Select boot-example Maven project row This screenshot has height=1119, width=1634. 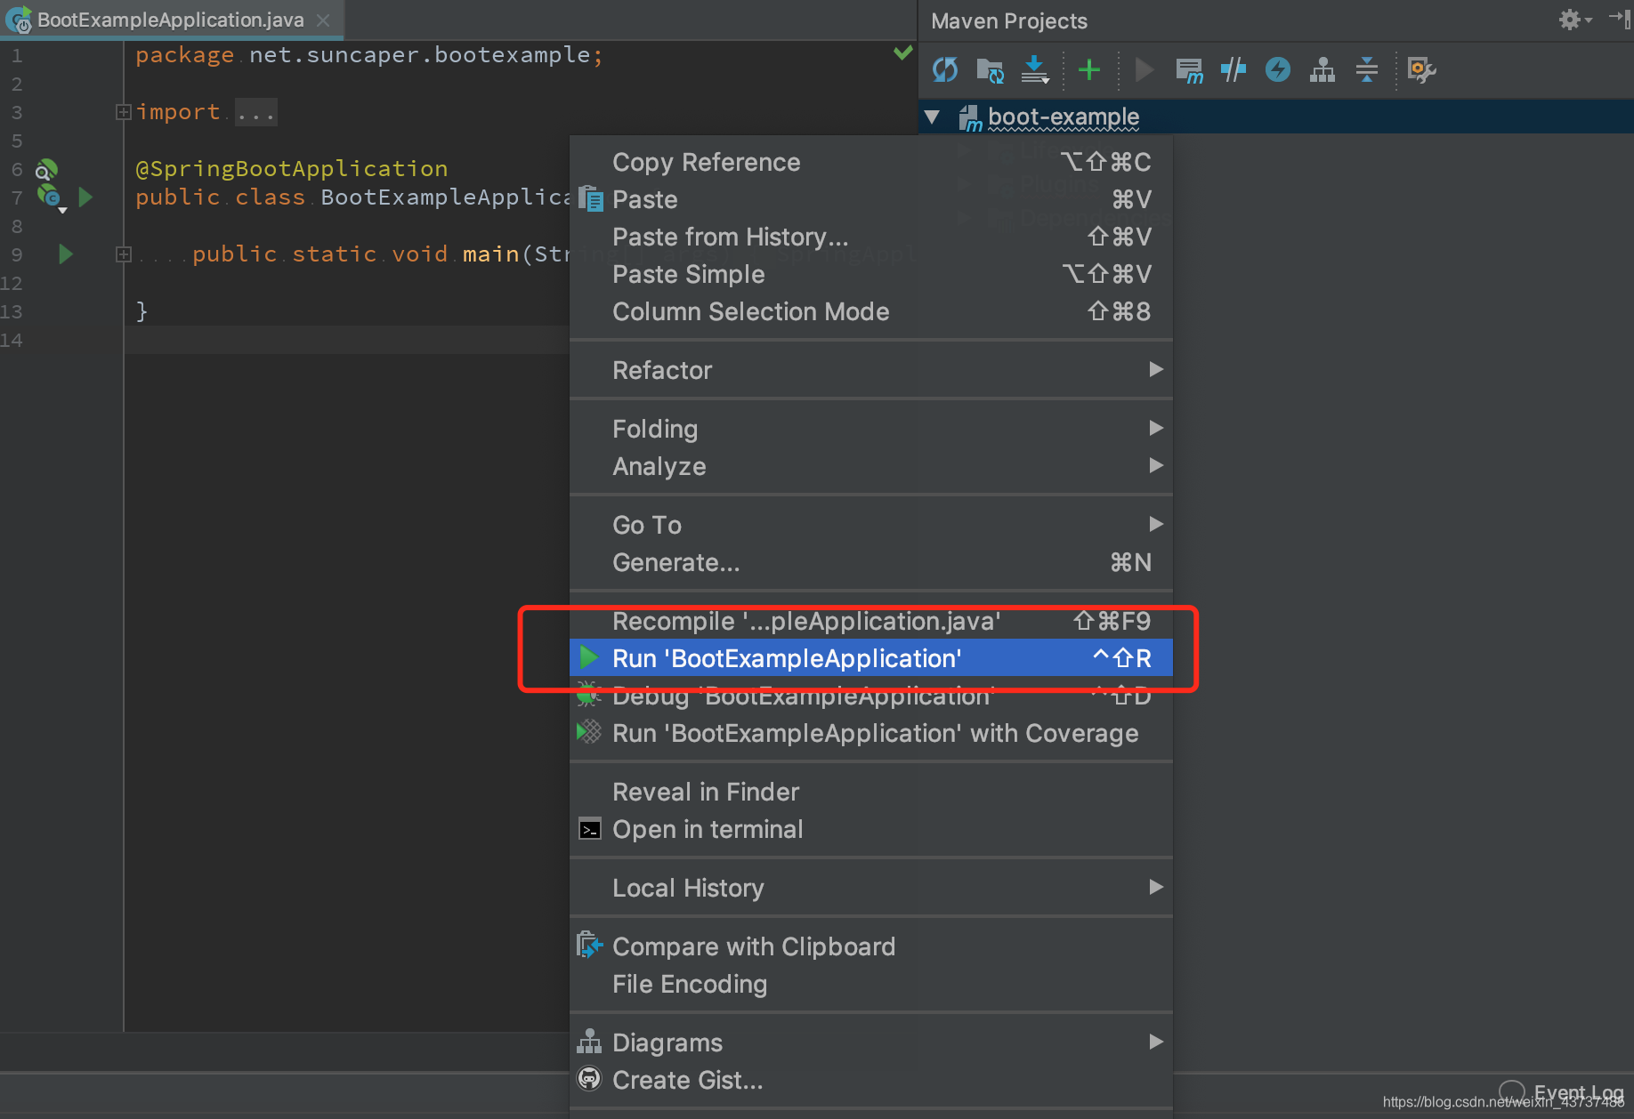coord(1276,117)
